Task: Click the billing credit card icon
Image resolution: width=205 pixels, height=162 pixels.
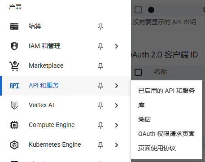Action: click(x=14, y=26)
